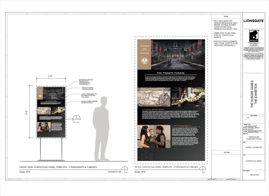
Task: Click the detail callout marker numbered 2 beside the stand
Action: coord(77,118)
